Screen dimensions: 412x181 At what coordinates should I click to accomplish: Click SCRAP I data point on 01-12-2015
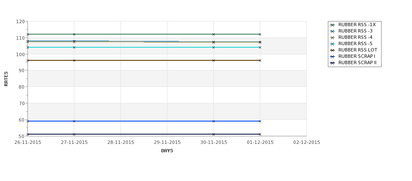pyautogui.click(x=260, y=121)
